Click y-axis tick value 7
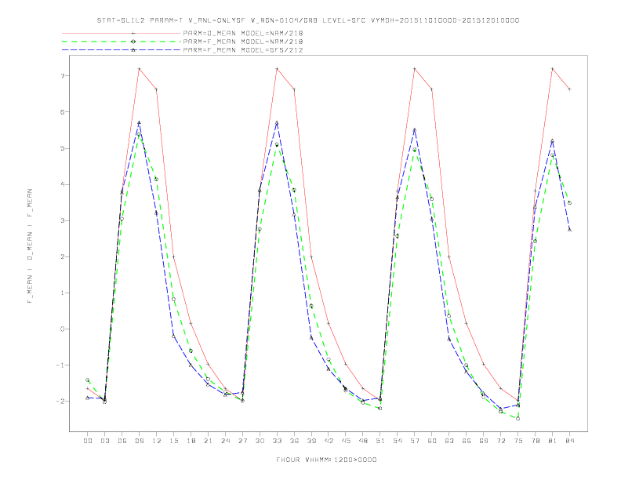This screenshot has height=480, width=621. 63,75
